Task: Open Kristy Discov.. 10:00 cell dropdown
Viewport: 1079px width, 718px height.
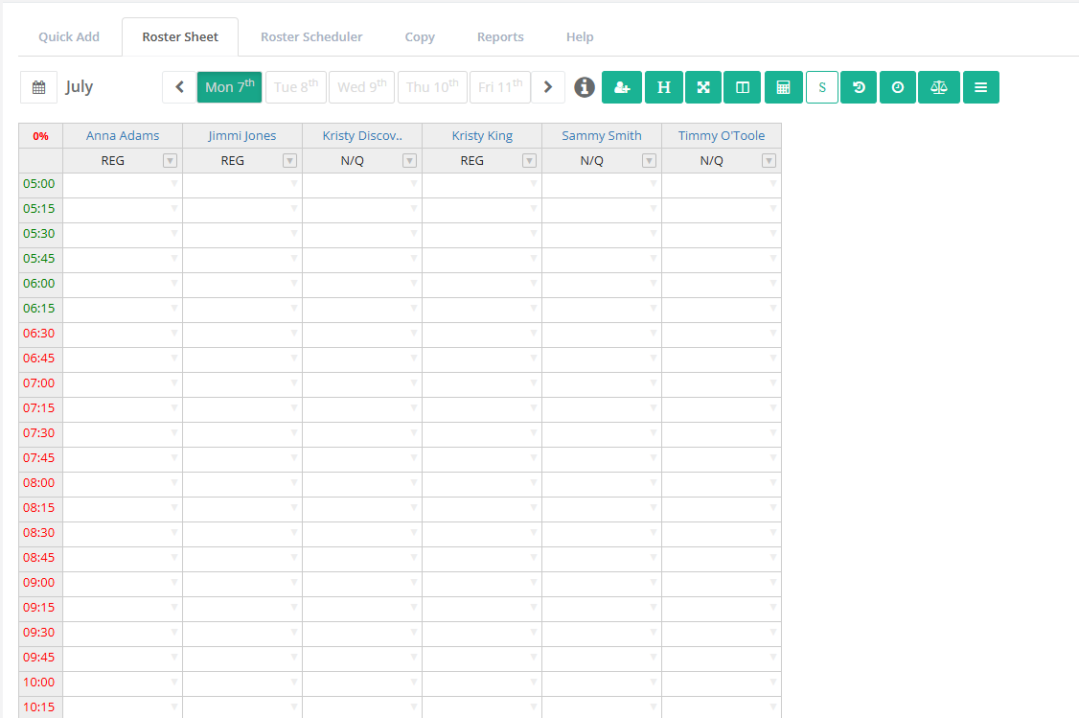Action: [414, 683]
